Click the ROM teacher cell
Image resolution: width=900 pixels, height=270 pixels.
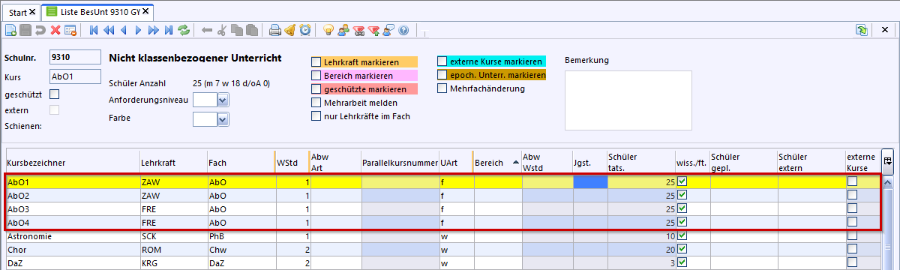(x=173, y=249)
